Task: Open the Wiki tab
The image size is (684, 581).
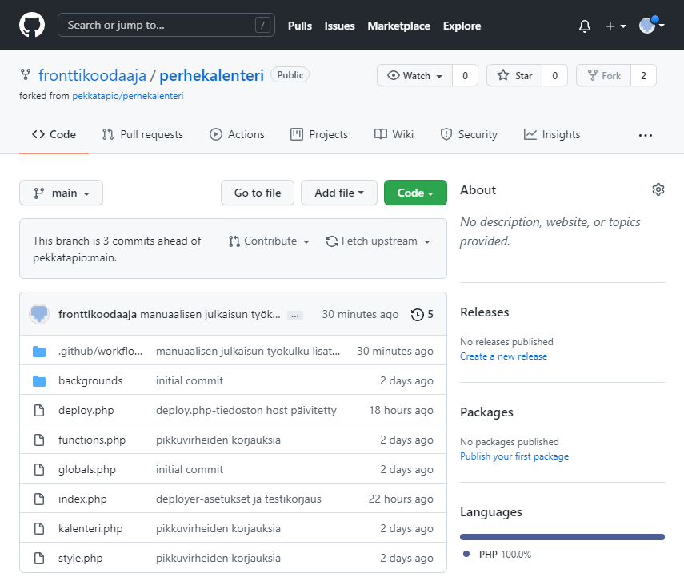Action: 394,135
